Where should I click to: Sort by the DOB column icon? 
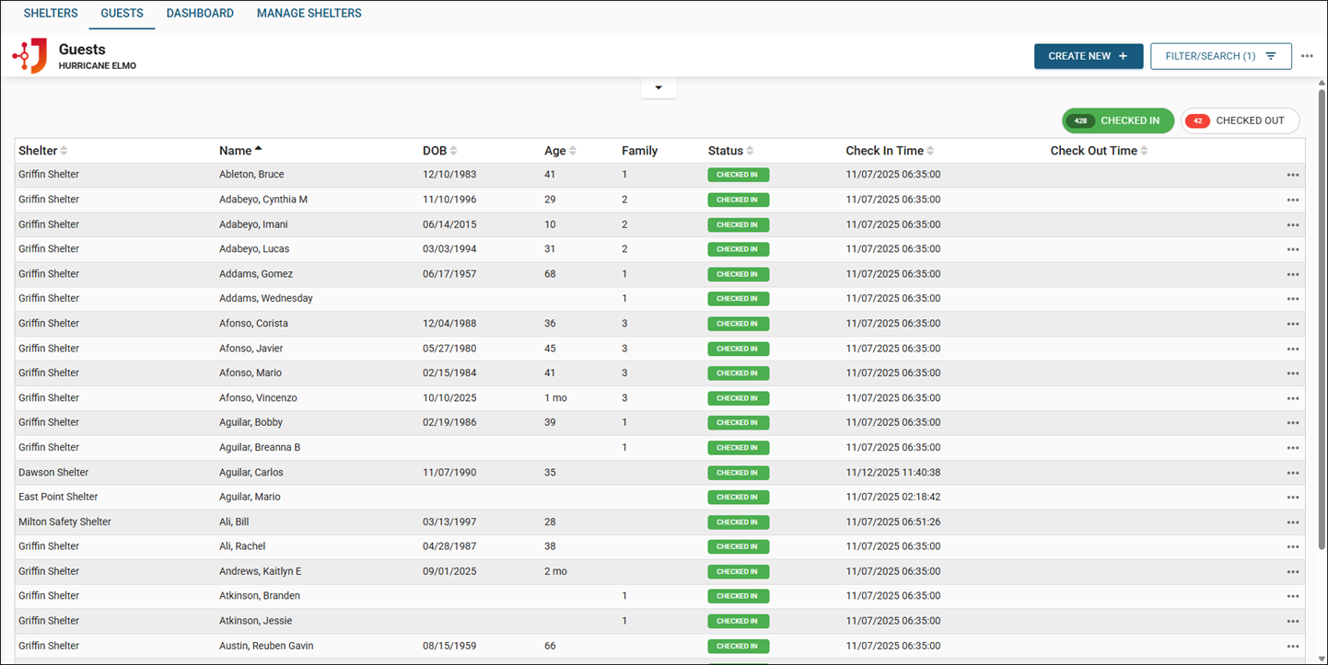coord(453,151)
